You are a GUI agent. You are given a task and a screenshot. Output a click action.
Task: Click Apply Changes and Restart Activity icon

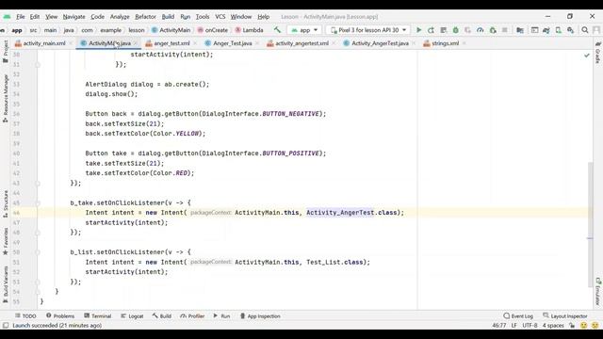click(431, 30)
